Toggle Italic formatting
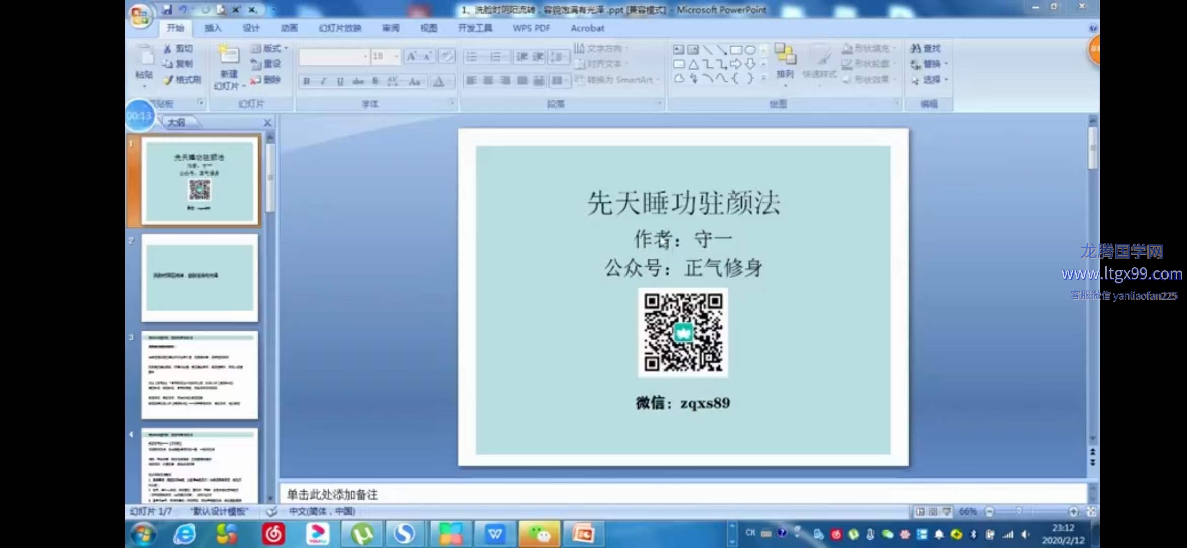 click(323, 81)
